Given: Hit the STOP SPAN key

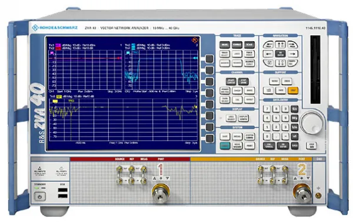Looking at the screenshot, I should coord(244,81).
